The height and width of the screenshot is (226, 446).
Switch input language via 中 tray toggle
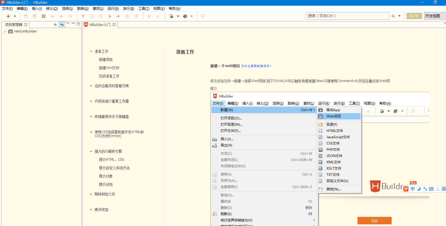coord(413,189)
